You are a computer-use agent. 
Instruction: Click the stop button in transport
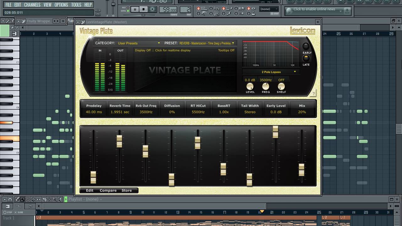[x=144, y=9]
